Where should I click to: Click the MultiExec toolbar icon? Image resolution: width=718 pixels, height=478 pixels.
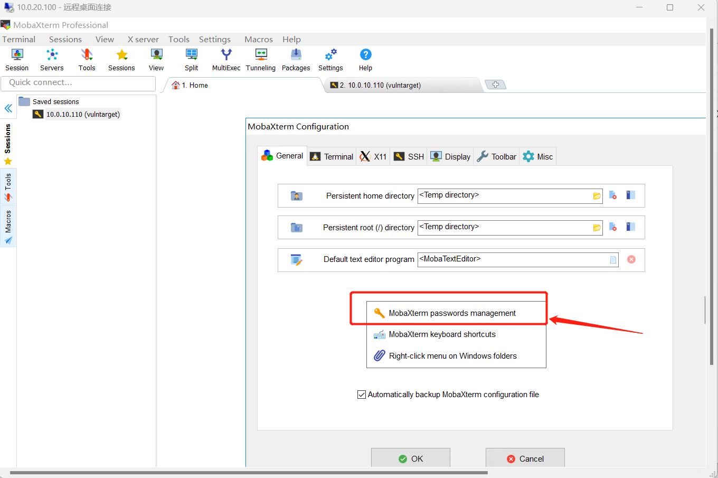tap(226, 60)
